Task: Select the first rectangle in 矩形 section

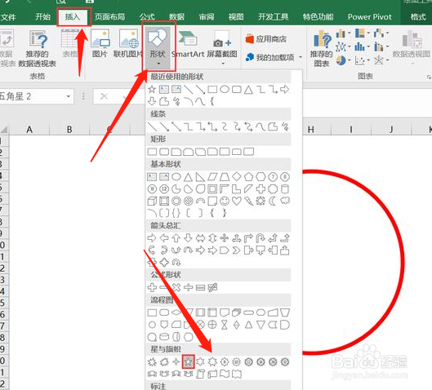Action: pyautogui.click(x=152, y=152)
